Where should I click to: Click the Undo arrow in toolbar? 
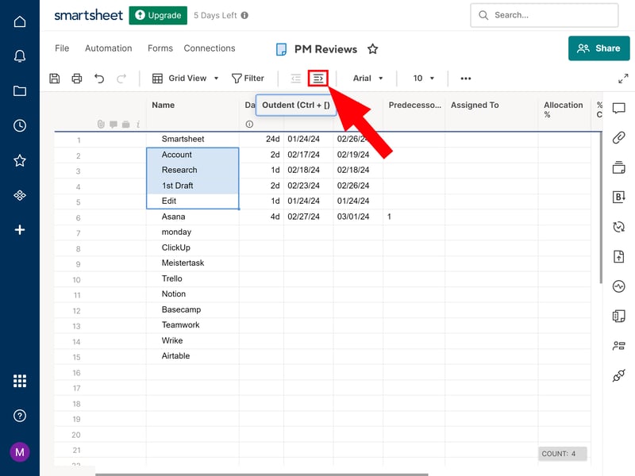click(x=99, y=78)
